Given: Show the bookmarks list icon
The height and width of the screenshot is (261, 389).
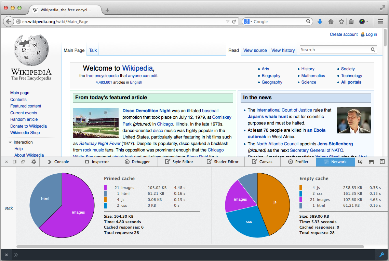Looking at the screenshot, I should pos(351,21).
